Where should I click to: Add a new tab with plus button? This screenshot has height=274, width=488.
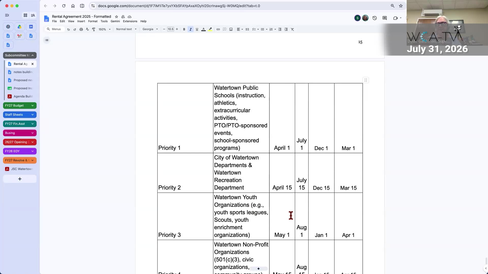[20, 179]
